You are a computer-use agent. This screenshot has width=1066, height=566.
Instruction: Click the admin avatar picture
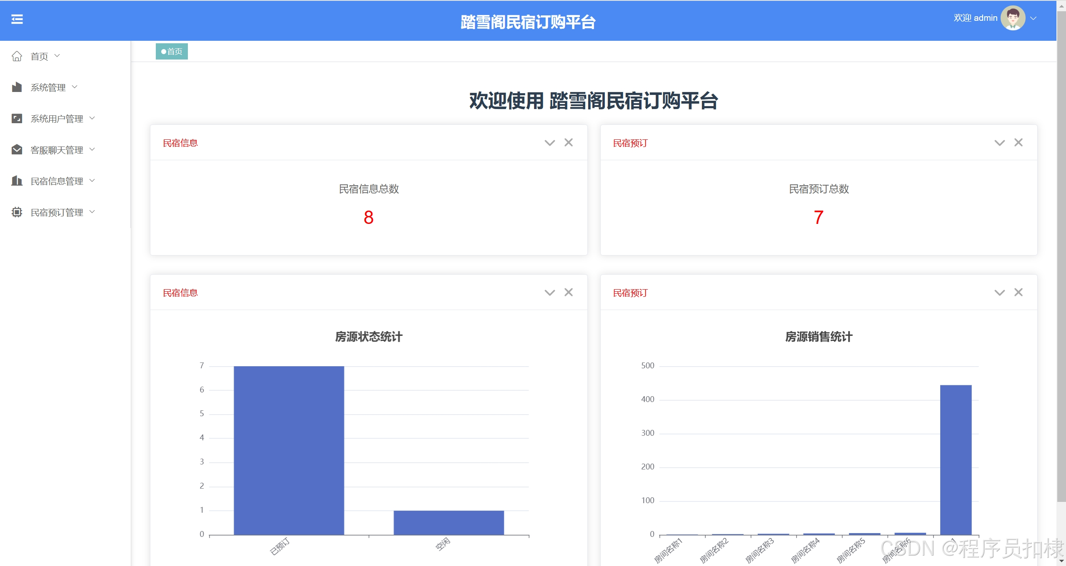1013,18
